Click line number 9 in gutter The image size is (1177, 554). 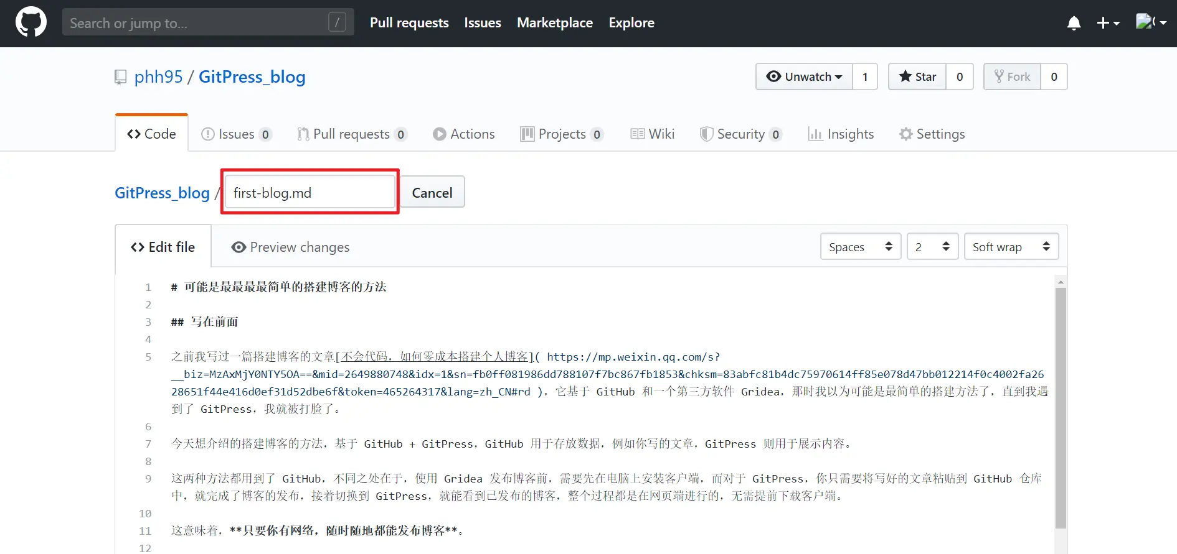pyautogui.click(x=148, y=479)
